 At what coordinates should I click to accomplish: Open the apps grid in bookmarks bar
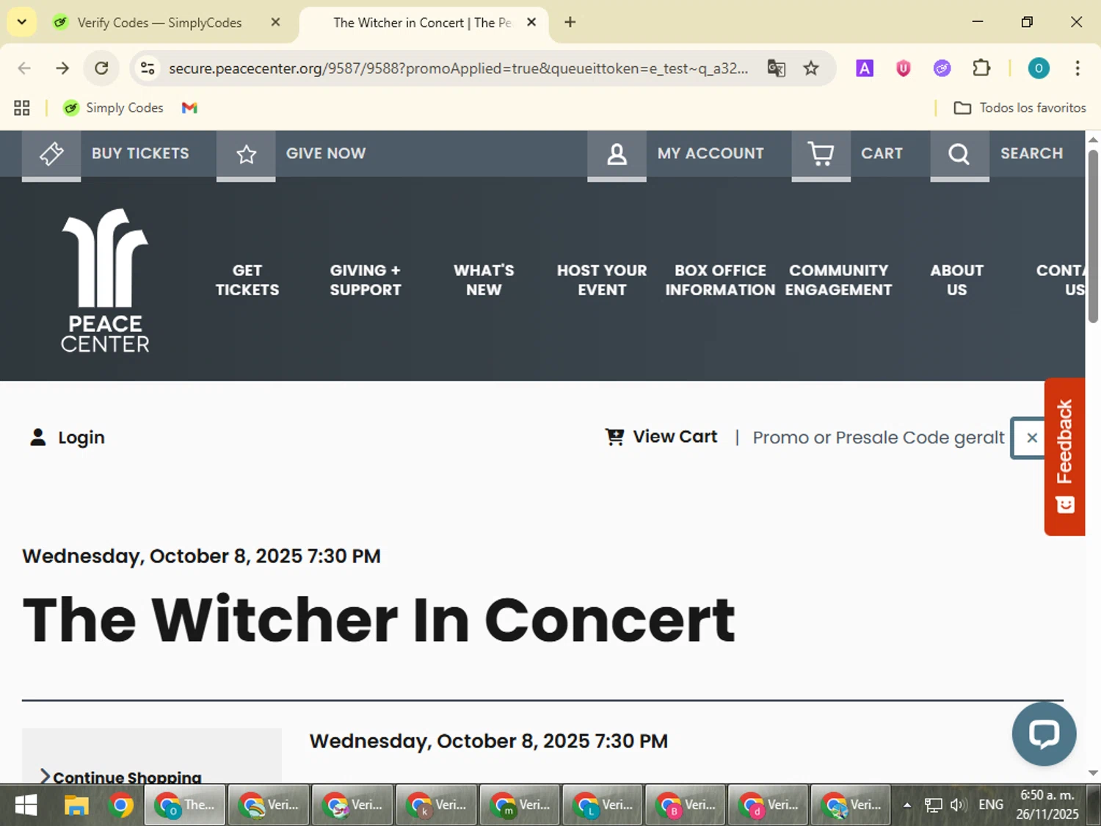(22, 108)
